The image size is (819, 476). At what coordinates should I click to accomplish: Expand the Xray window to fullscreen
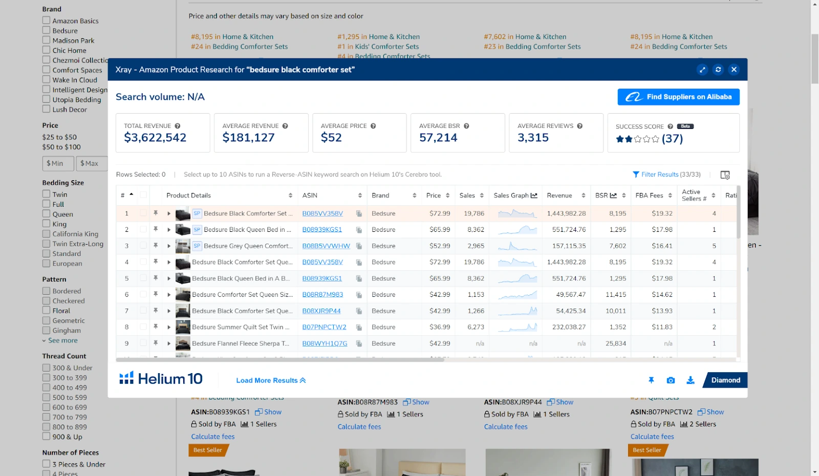[702, 70]
